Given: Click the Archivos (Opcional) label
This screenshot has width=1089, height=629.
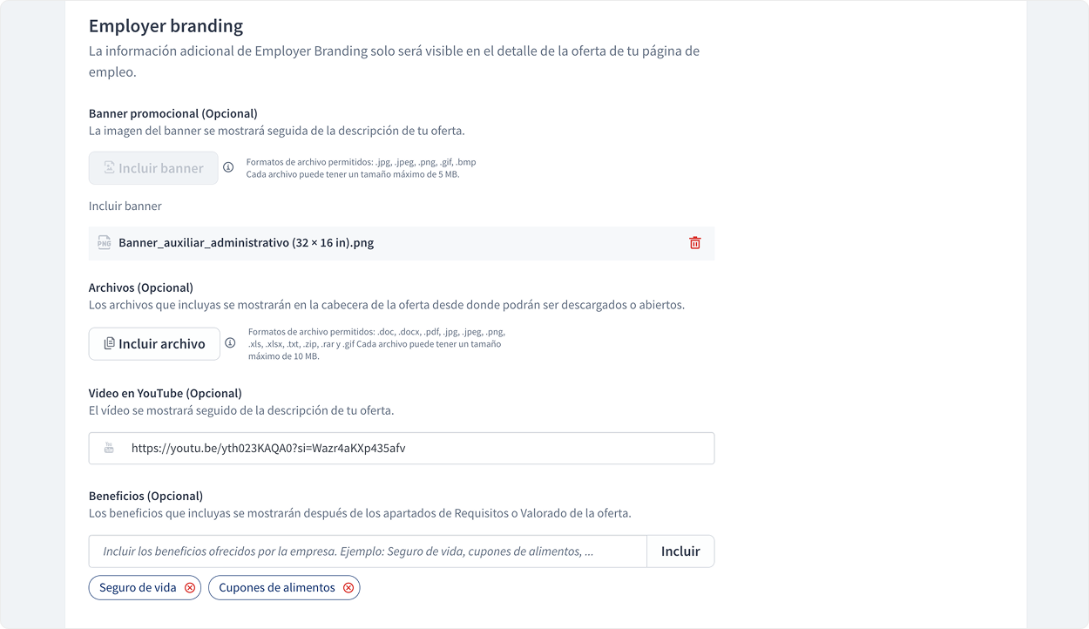Looking at the screenshot, I should (x=140, y=287).
